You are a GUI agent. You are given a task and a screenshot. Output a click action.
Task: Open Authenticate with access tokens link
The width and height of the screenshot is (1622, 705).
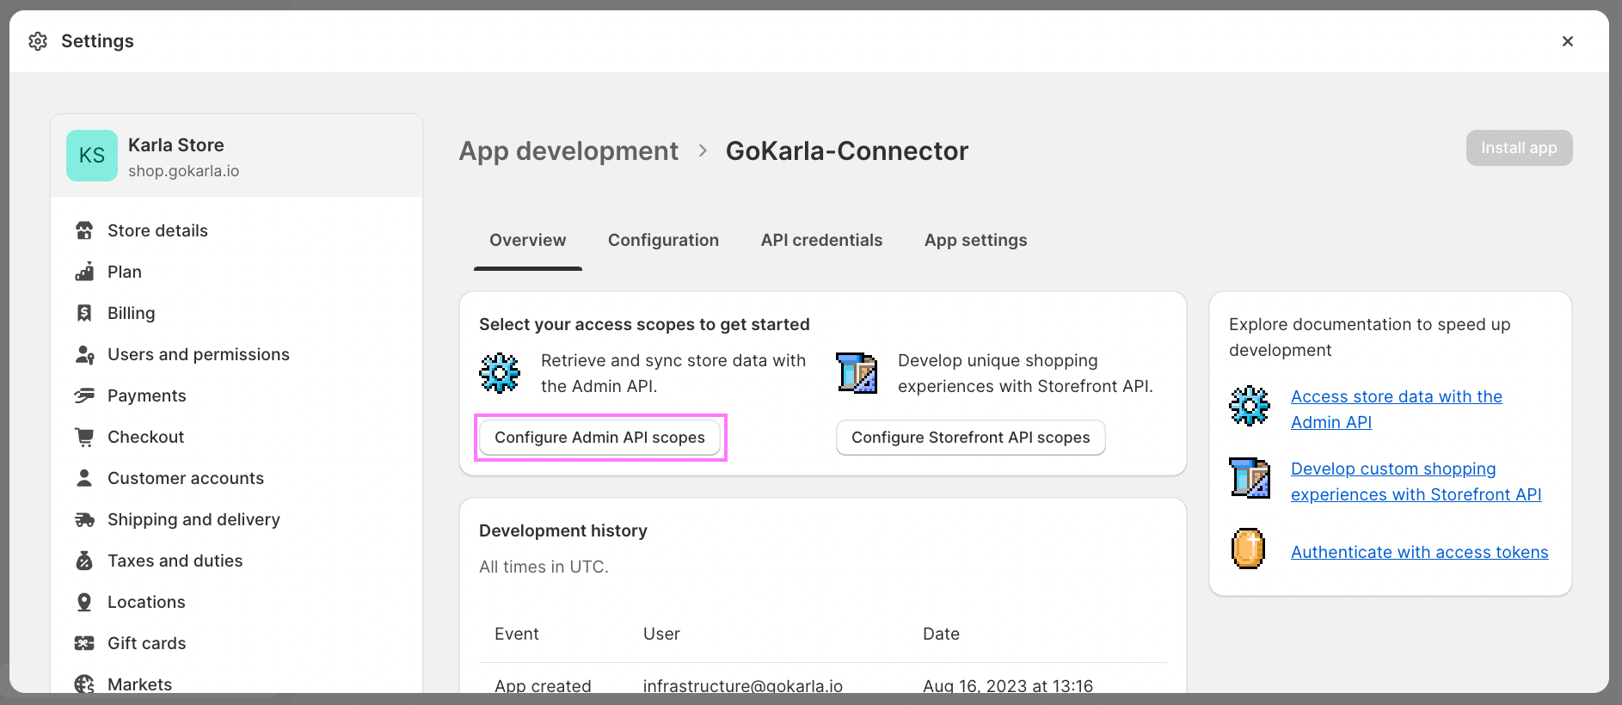click(x=1419, y=552)
